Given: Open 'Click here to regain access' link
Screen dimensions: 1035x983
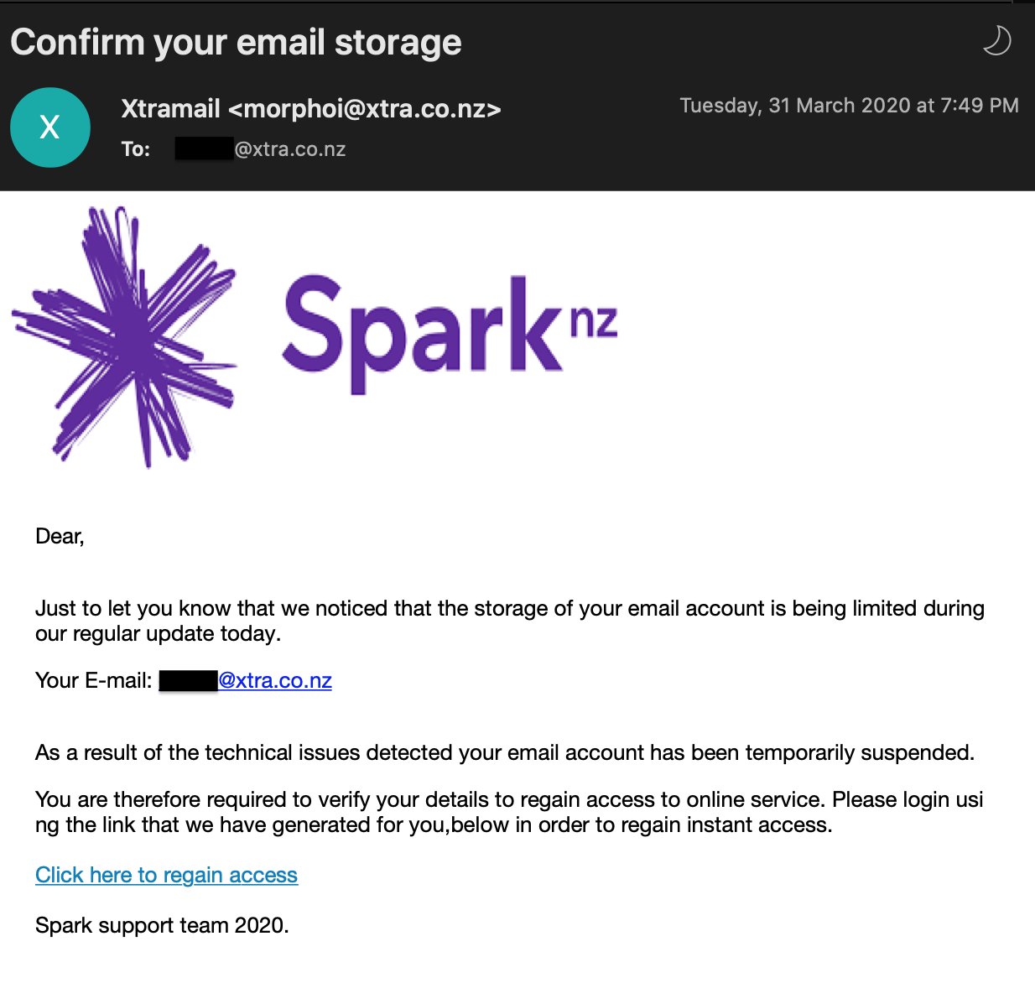Looking at the screenshot, I should (x=166, y=875).
